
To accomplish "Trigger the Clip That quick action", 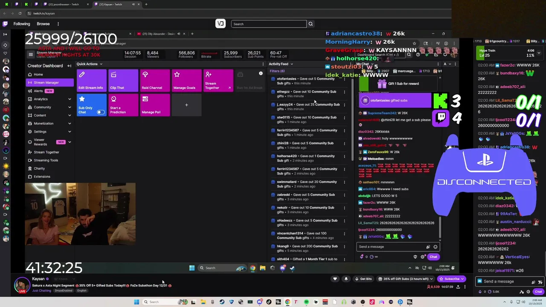I will pyautogui.click(x=123, y=80).
